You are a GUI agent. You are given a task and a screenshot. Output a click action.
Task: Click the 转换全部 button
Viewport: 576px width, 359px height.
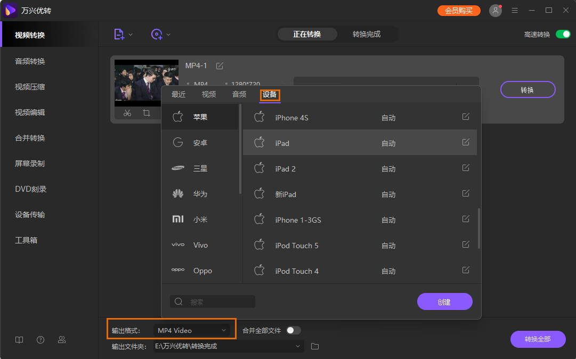(538, 339)
